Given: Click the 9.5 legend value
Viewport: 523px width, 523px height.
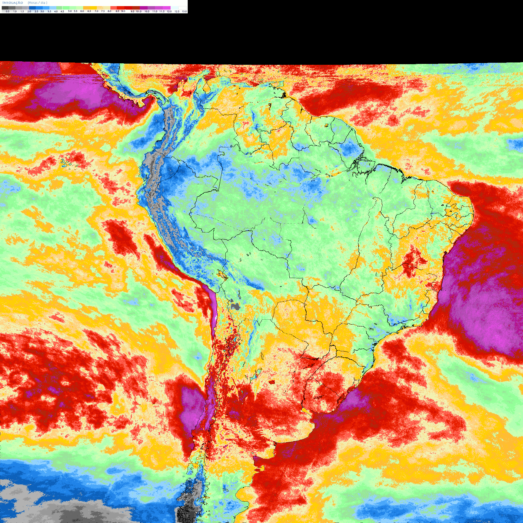Looking at the screenshot, I should tap(132, 11).
